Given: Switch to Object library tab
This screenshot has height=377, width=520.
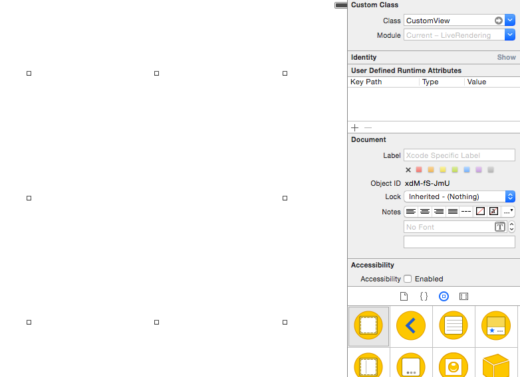Looking at the screenshot, I should (x=444, y=296).
